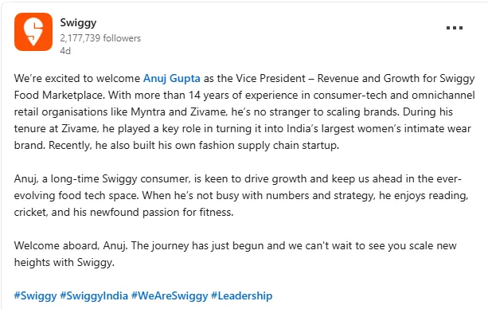Click the word cricket in the post
The image size is (488, 309).
[x=30, y=212]
